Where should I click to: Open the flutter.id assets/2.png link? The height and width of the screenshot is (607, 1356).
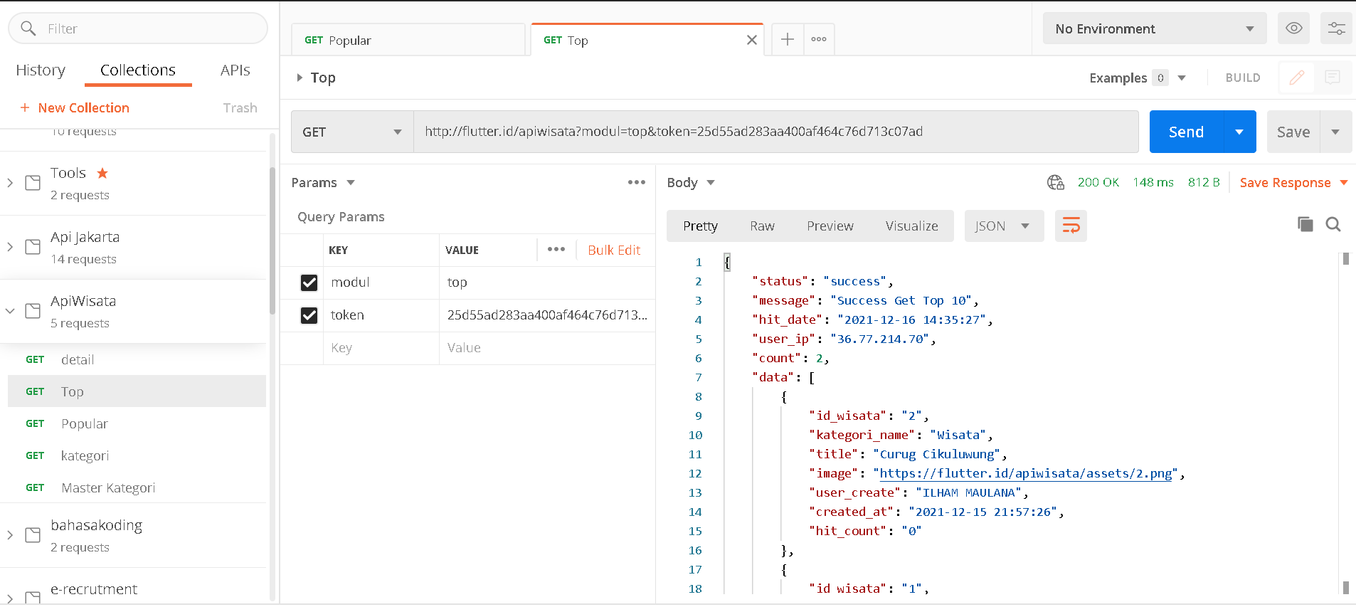[1026, 473]
